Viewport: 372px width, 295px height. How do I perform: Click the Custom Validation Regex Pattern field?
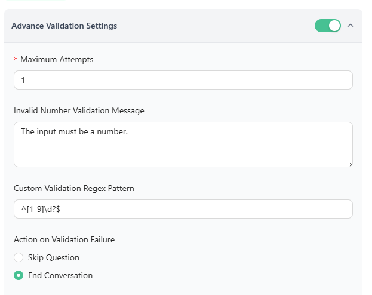point(183,209)
